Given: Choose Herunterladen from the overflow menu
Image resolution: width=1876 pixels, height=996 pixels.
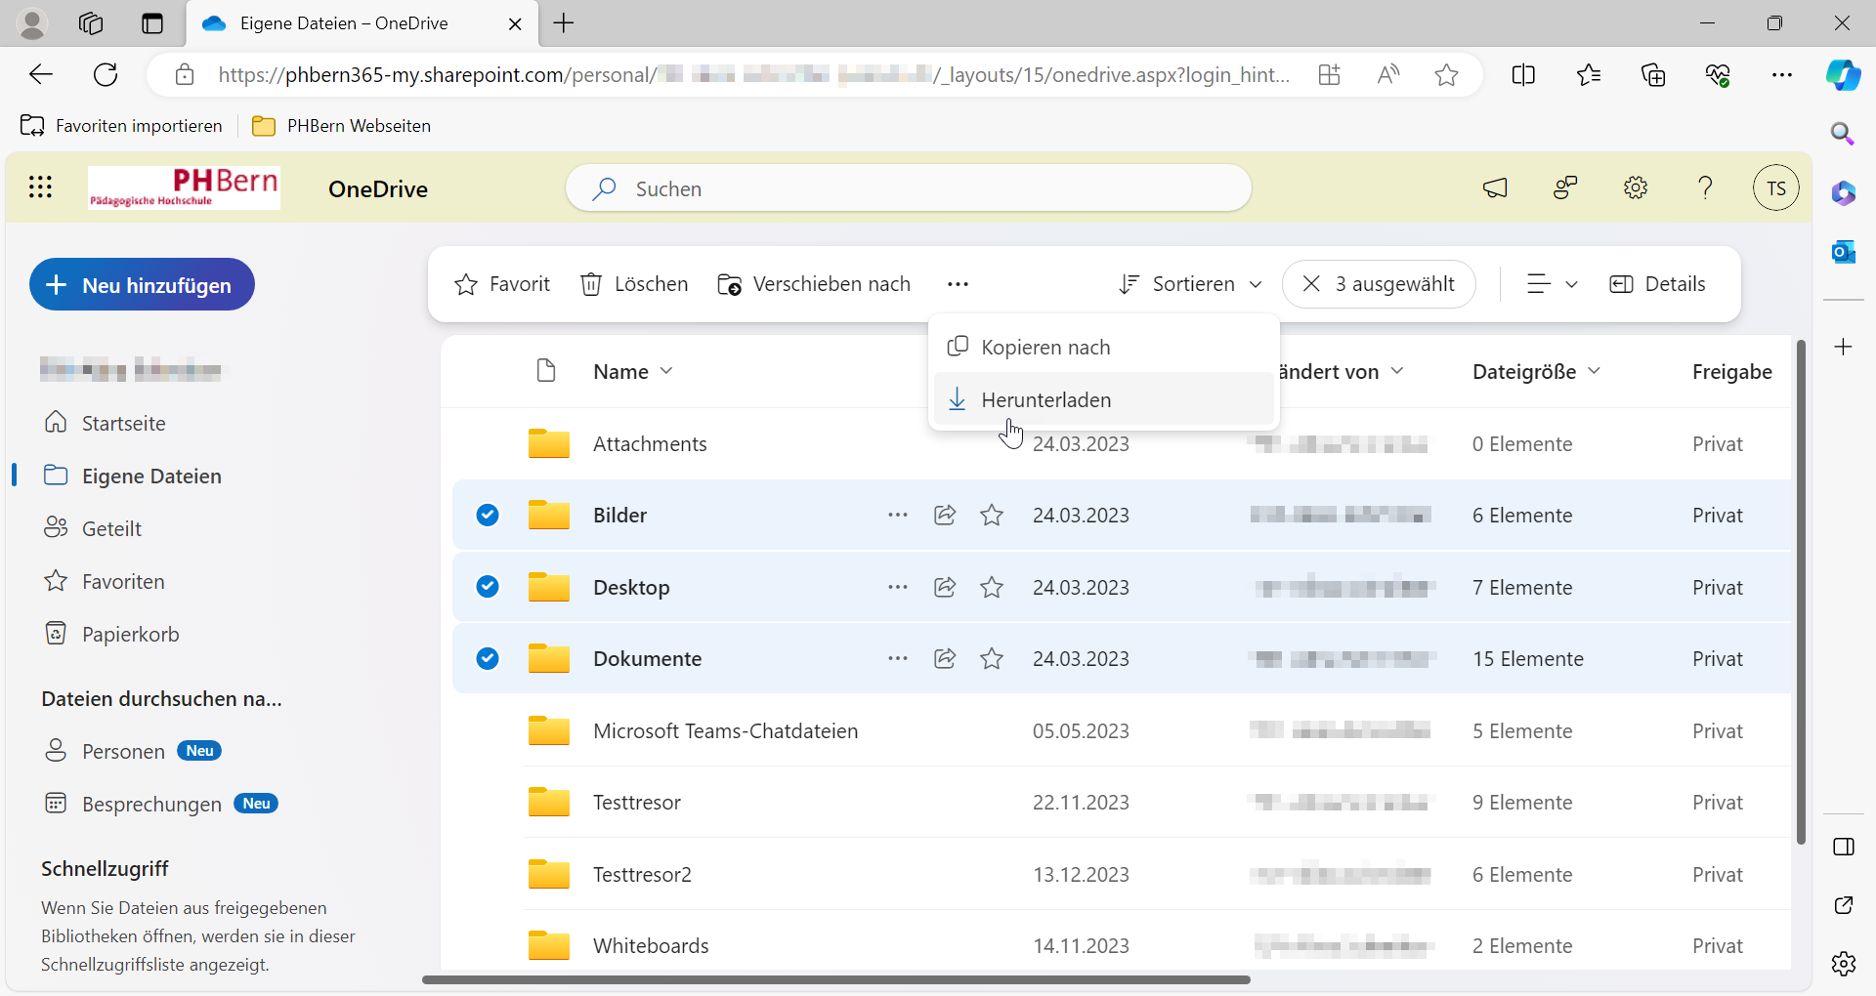Looking at the screenshot, I should click(x=1045, y=400).
